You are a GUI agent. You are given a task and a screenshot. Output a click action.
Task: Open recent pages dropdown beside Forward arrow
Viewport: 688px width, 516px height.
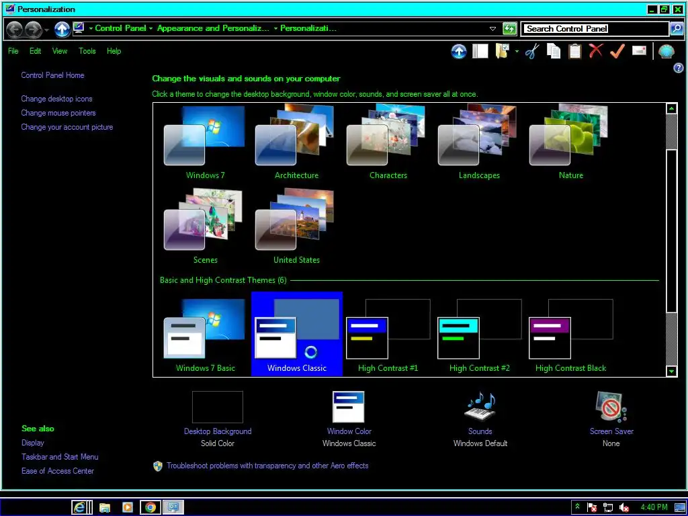pyautogui.click(x=46, y=30)
